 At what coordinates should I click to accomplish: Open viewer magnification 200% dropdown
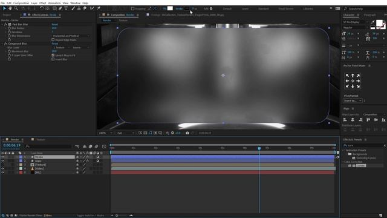coord(106,133)
